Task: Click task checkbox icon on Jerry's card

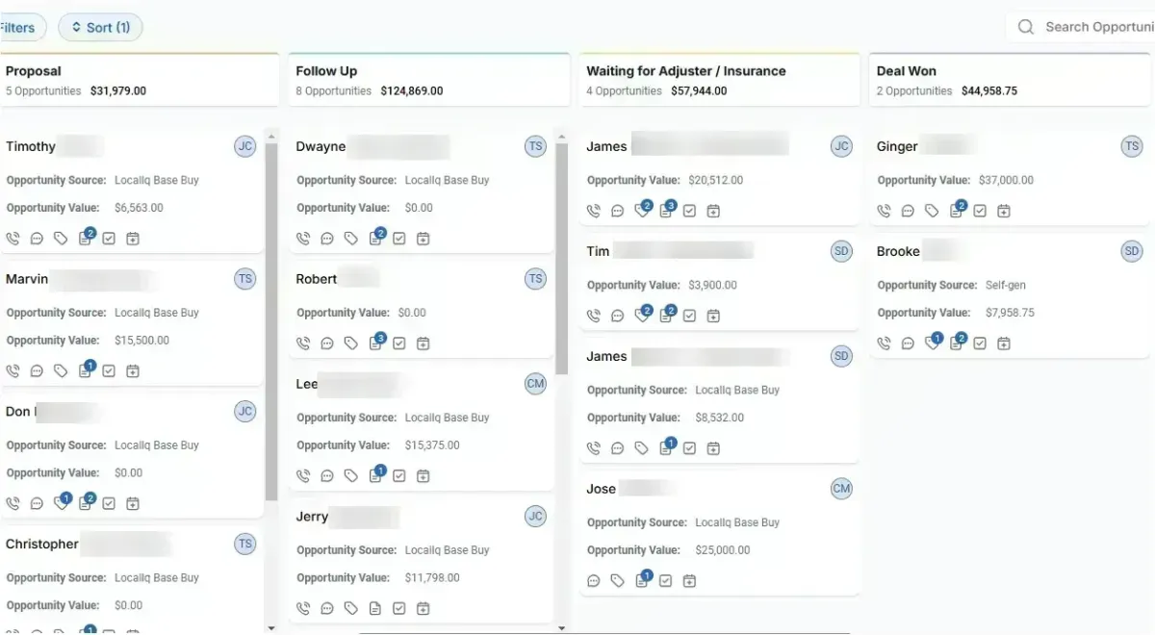Action: pos(399,608)
